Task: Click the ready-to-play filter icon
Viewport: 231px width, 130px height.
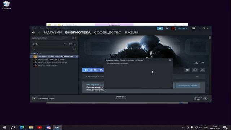Action: click(x=75, y=44)
